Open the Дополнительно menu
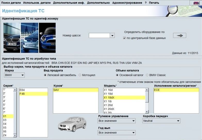This screenshot has height=140, width=202. point(98,3)
